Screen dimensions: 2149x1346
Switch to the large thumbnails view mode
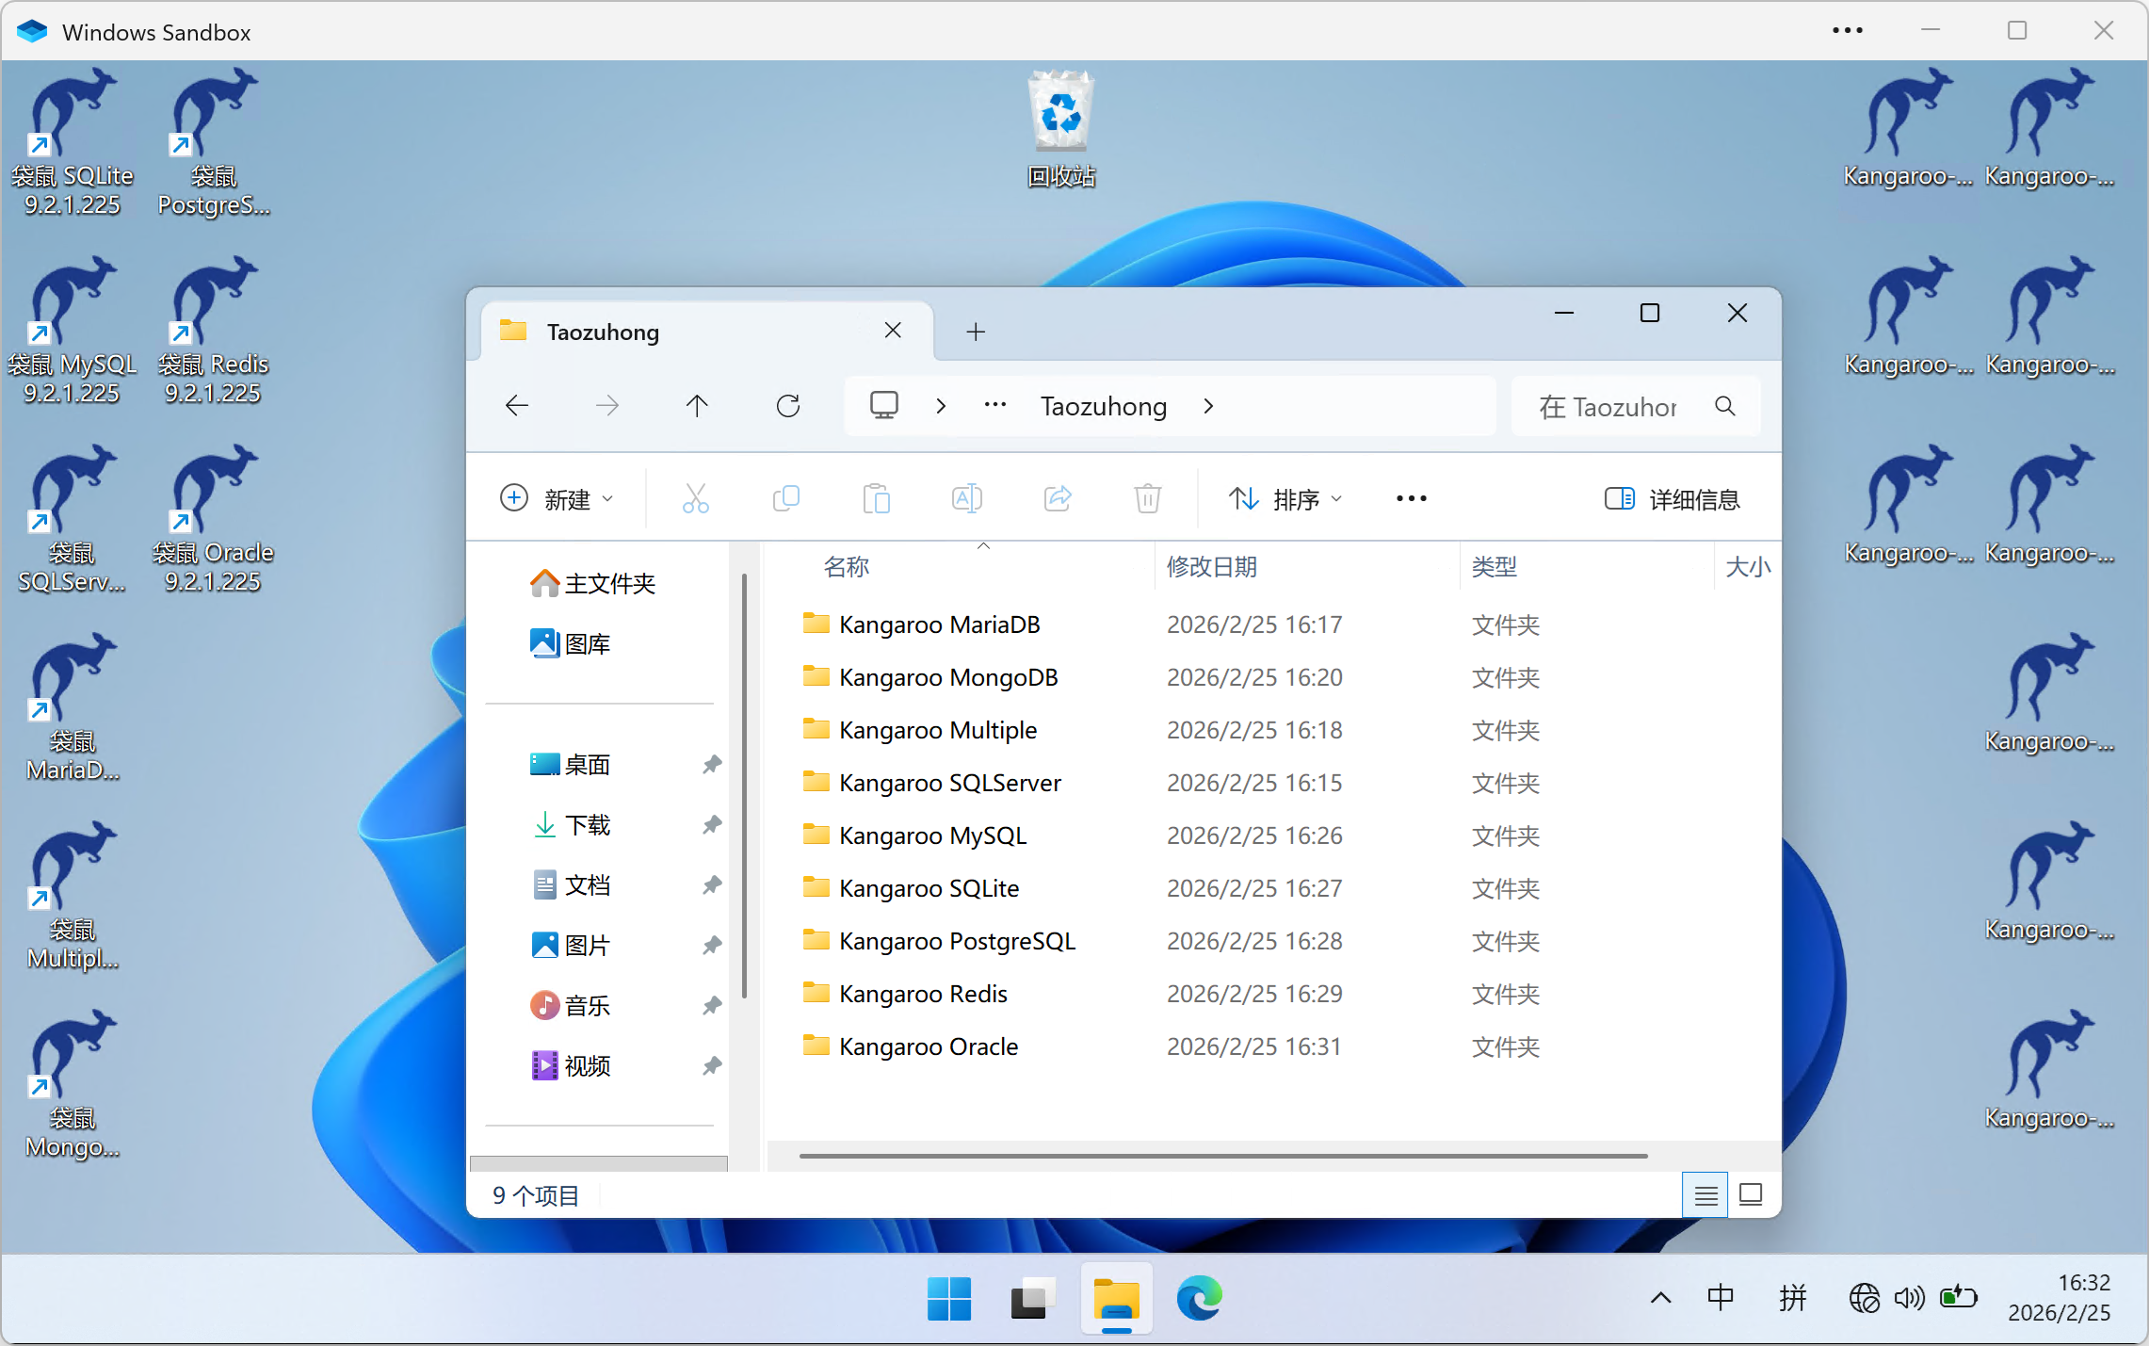click(1751, 1195)
